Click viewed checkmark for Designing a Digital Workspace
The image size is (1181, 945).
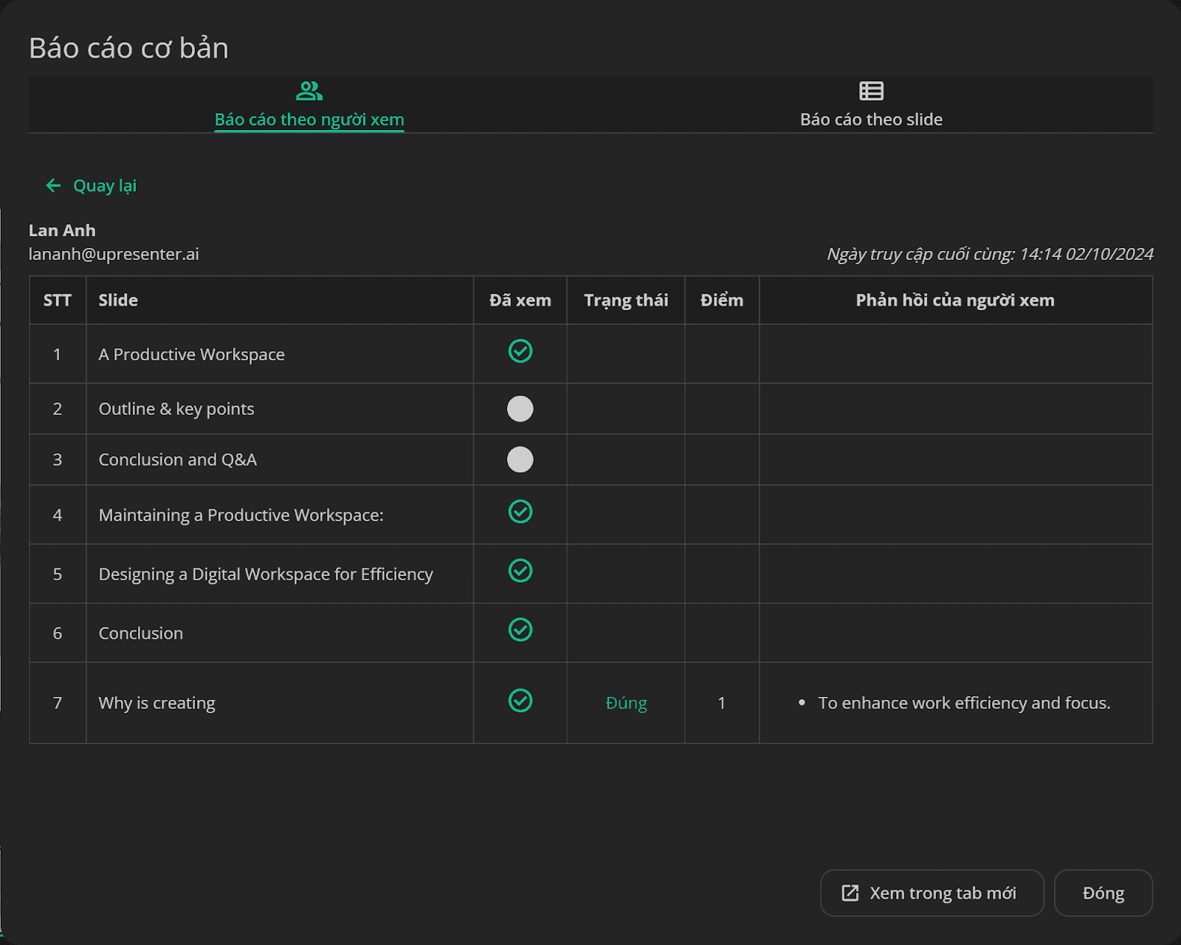point(520,570)
